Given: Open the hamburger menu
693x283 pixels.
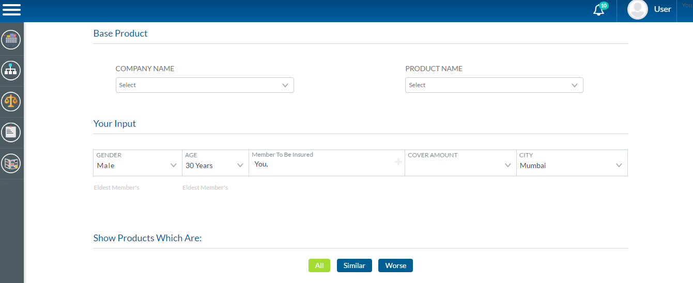Looking at the screenshot, I should pos(11,9).
